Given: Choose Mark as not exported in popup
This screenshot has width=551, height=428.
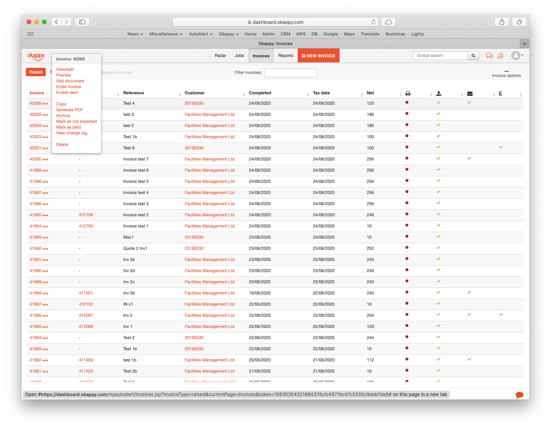Looking at the screenshot, I should [x=76, y=121].
